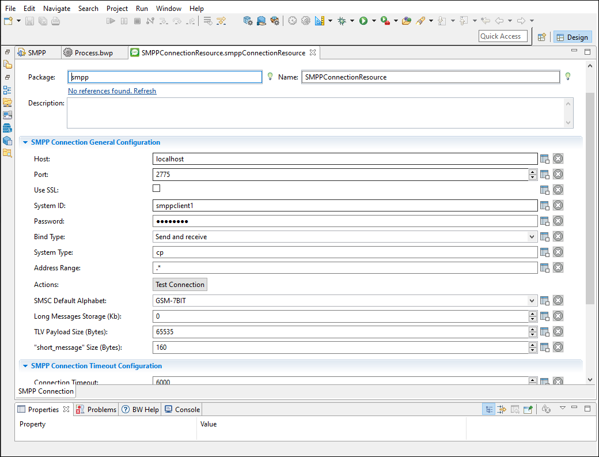
Task: Click the Test Connection button
Action: point(180,285)
